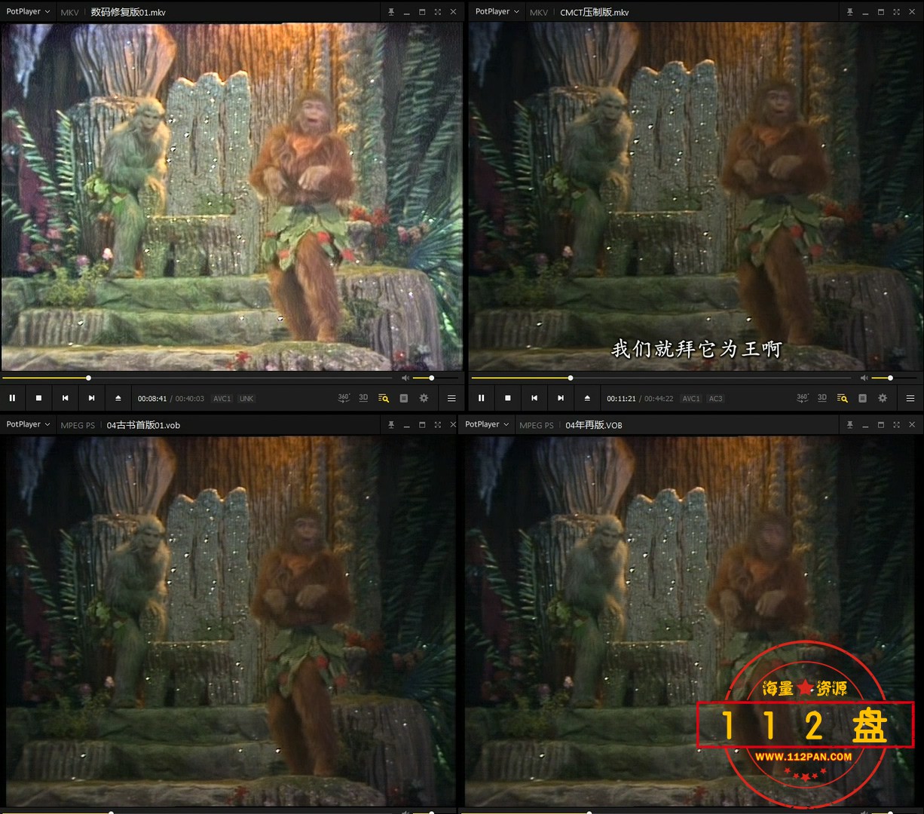
Task: Adjust volume slider in CMCT压制版.mkv window
Action: [895, 378]
